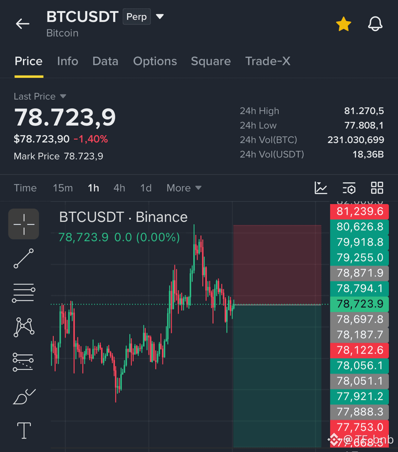Choose the 1d interval
This screenshot has height=452, width=398.
146,188
